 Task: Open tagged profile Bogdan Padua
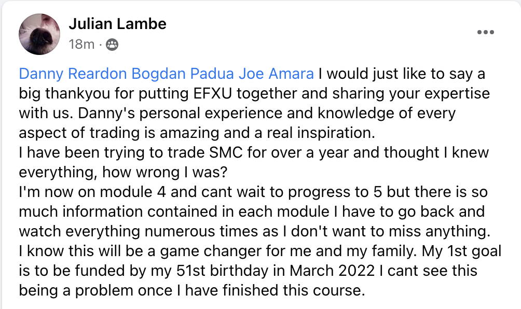coord(183,74)
